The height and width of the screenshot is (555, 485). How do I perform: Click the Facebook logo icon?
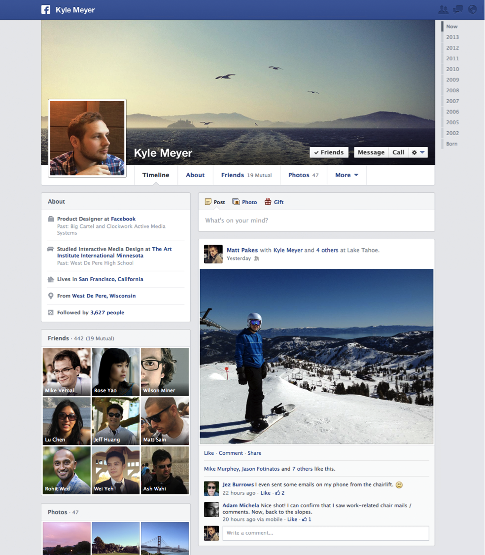click(x=46, y=10)
